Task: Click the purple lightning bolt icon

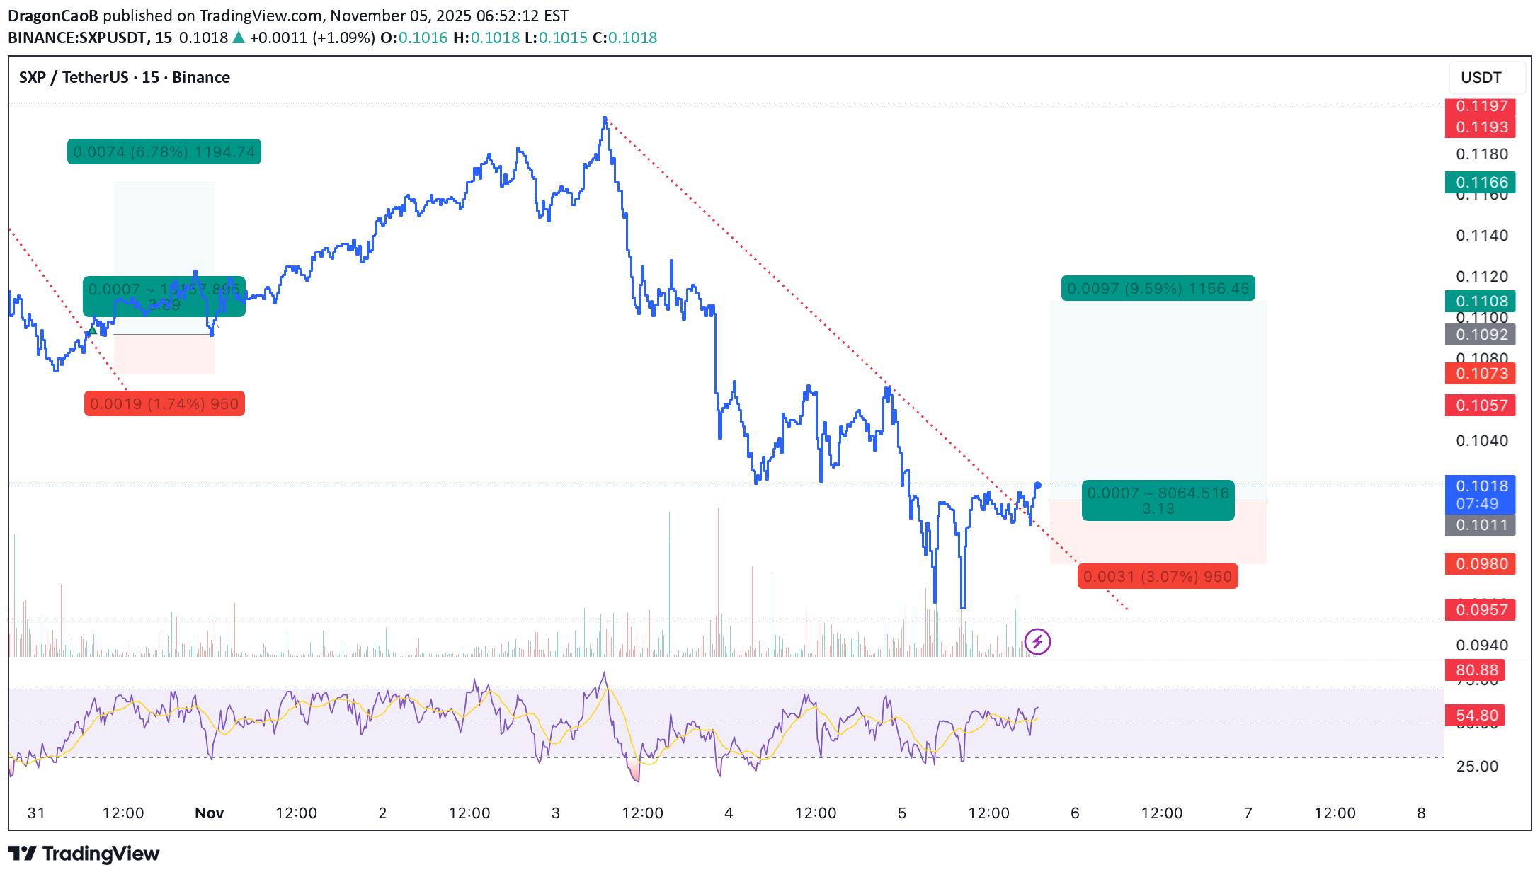Action: click(x=1037, y=642)
